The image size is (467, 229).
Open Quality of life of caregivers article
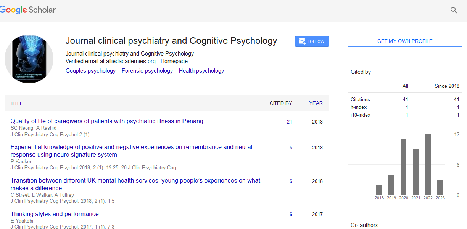click(x=107, y=121)
